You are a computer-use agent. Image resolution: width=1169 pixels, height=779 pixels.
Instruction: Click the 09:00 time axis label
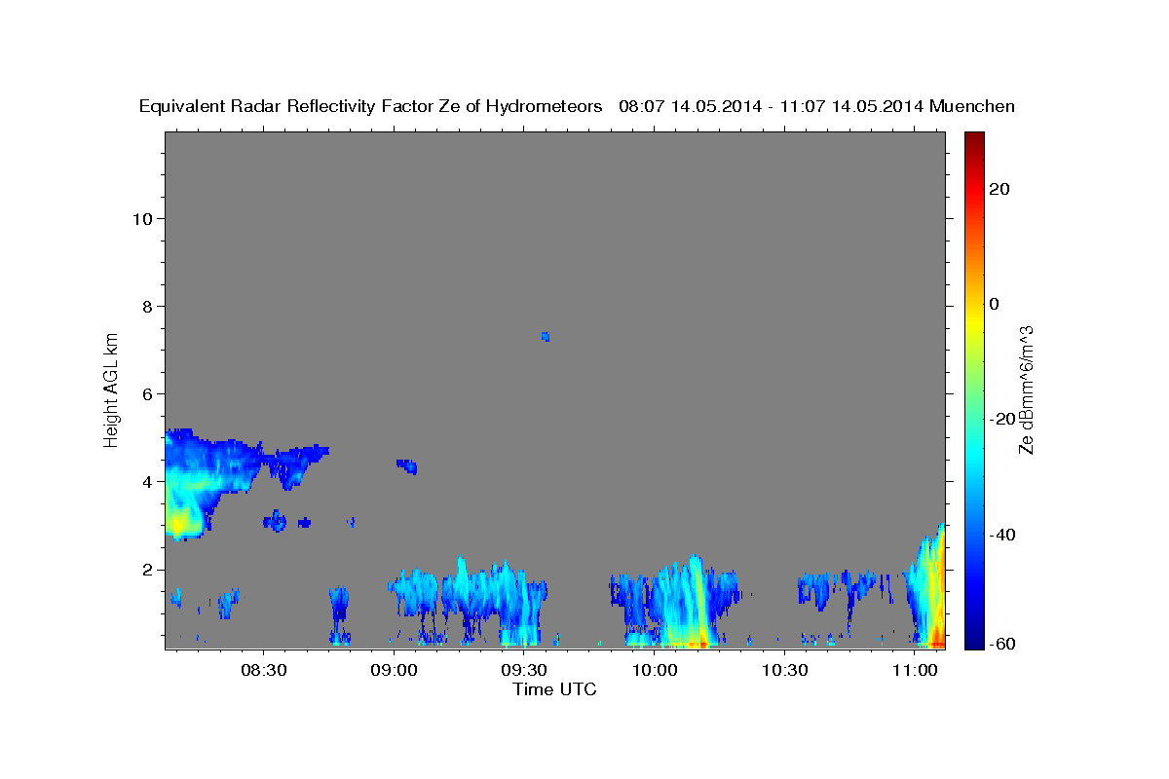pyautogui.click(x=394, y=671)
